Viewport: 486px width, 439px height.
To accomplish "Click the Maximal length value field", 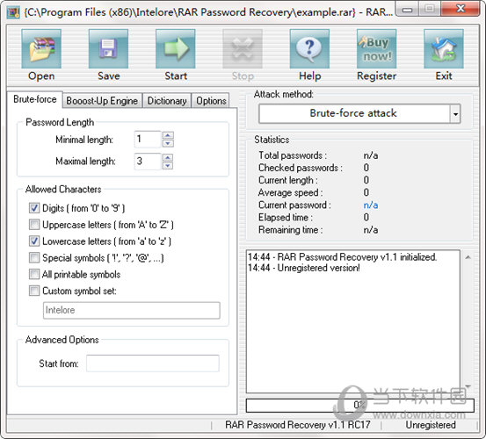I will (148, 162).
